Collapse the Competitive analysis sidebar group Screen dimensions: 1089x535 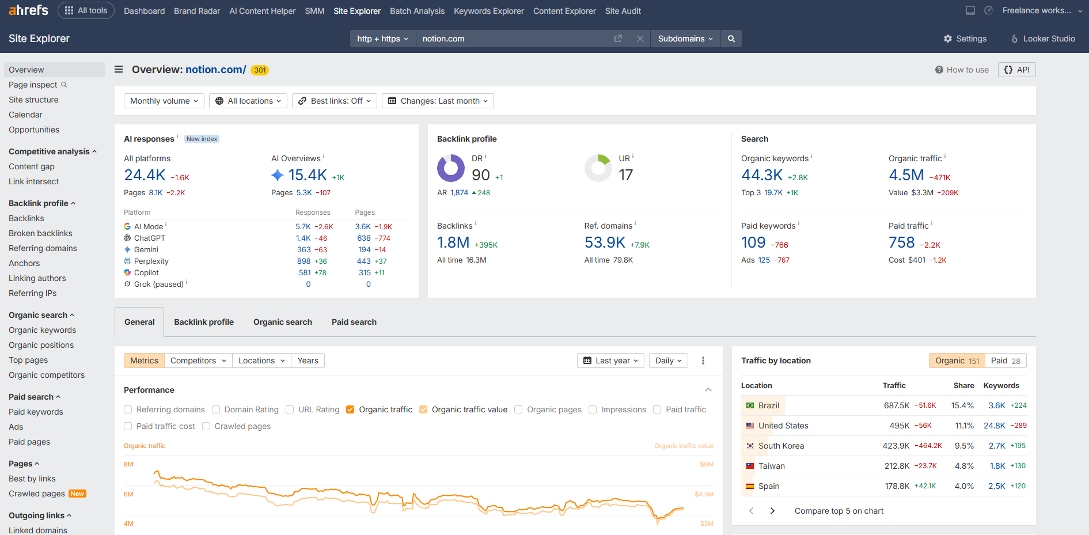52,151
